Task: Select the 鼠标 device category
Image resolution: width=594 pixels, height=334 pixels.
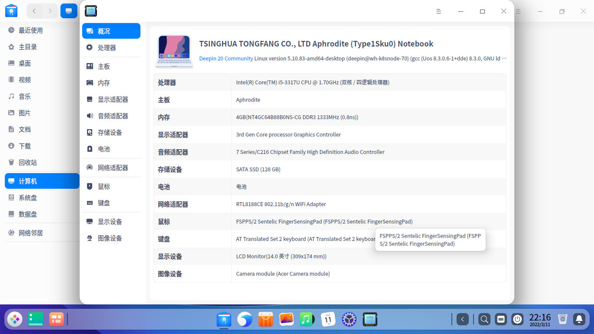Action: 103,186
